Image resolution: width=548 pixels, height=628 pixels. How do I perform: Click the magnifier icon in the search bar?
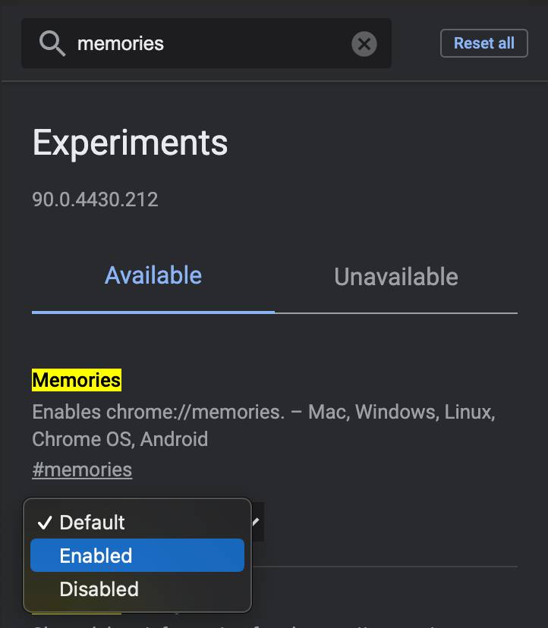52,44
